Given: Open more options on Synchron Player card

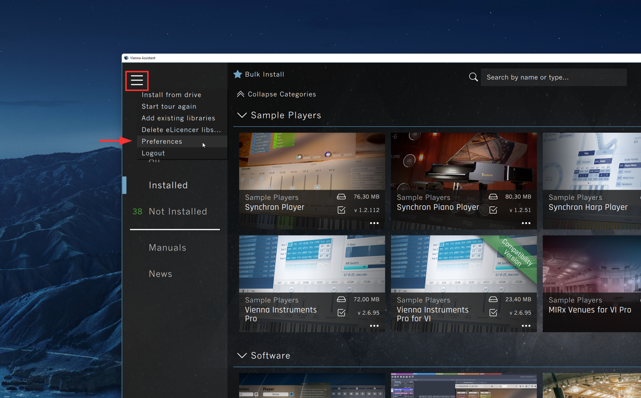Looking at the screenshot, I should (x=374, y=223).
